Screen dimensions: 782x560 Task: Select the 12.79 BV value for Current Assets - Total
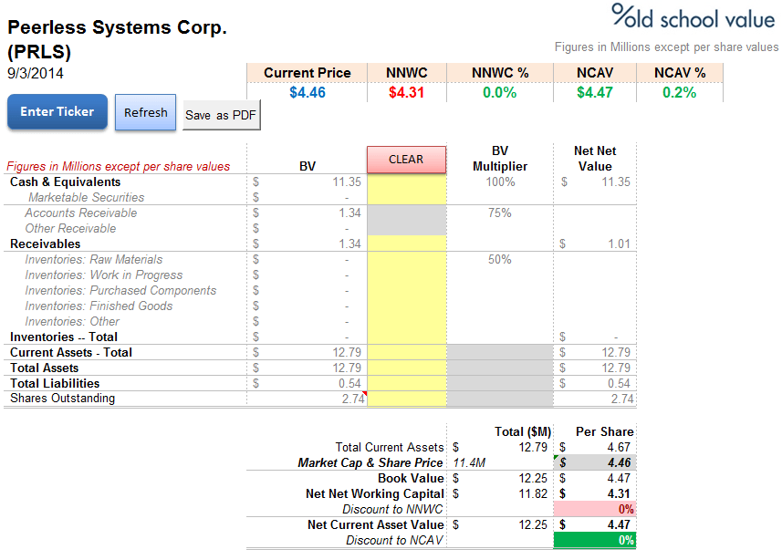pos(347,353)
